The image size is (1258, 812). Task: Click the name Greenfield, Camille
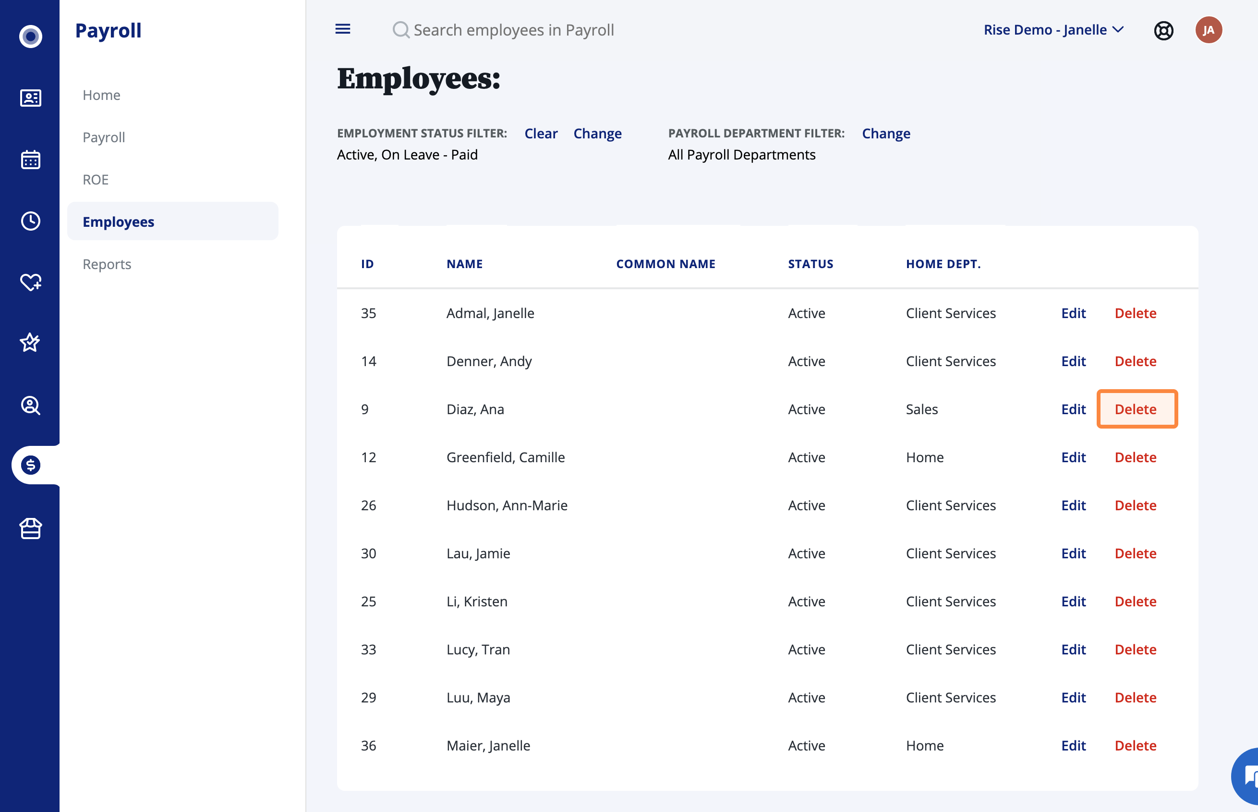[x=506, y=457]
